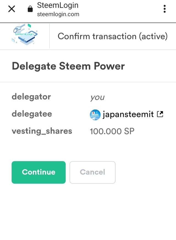176x240 pixels.
Task: Tap the padlock site security icon
Action: [30, 9]
